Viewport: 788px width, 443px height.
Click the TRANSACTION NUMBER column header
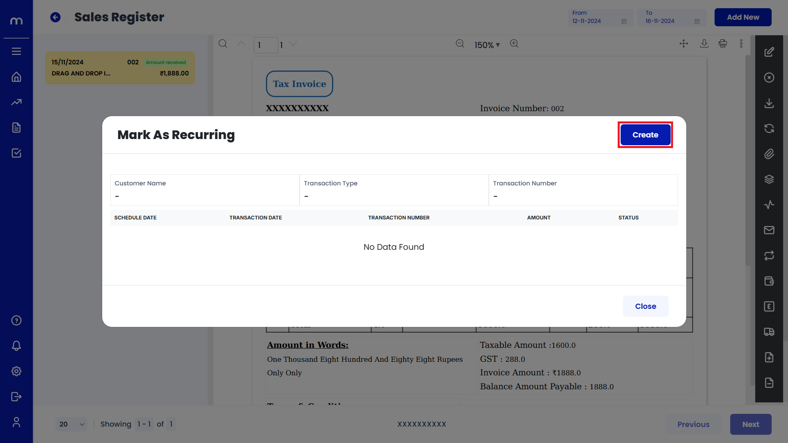(x=399, y=217)
